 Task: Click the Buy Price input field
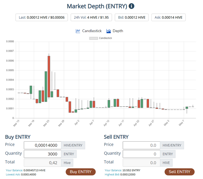pos(43,145)
